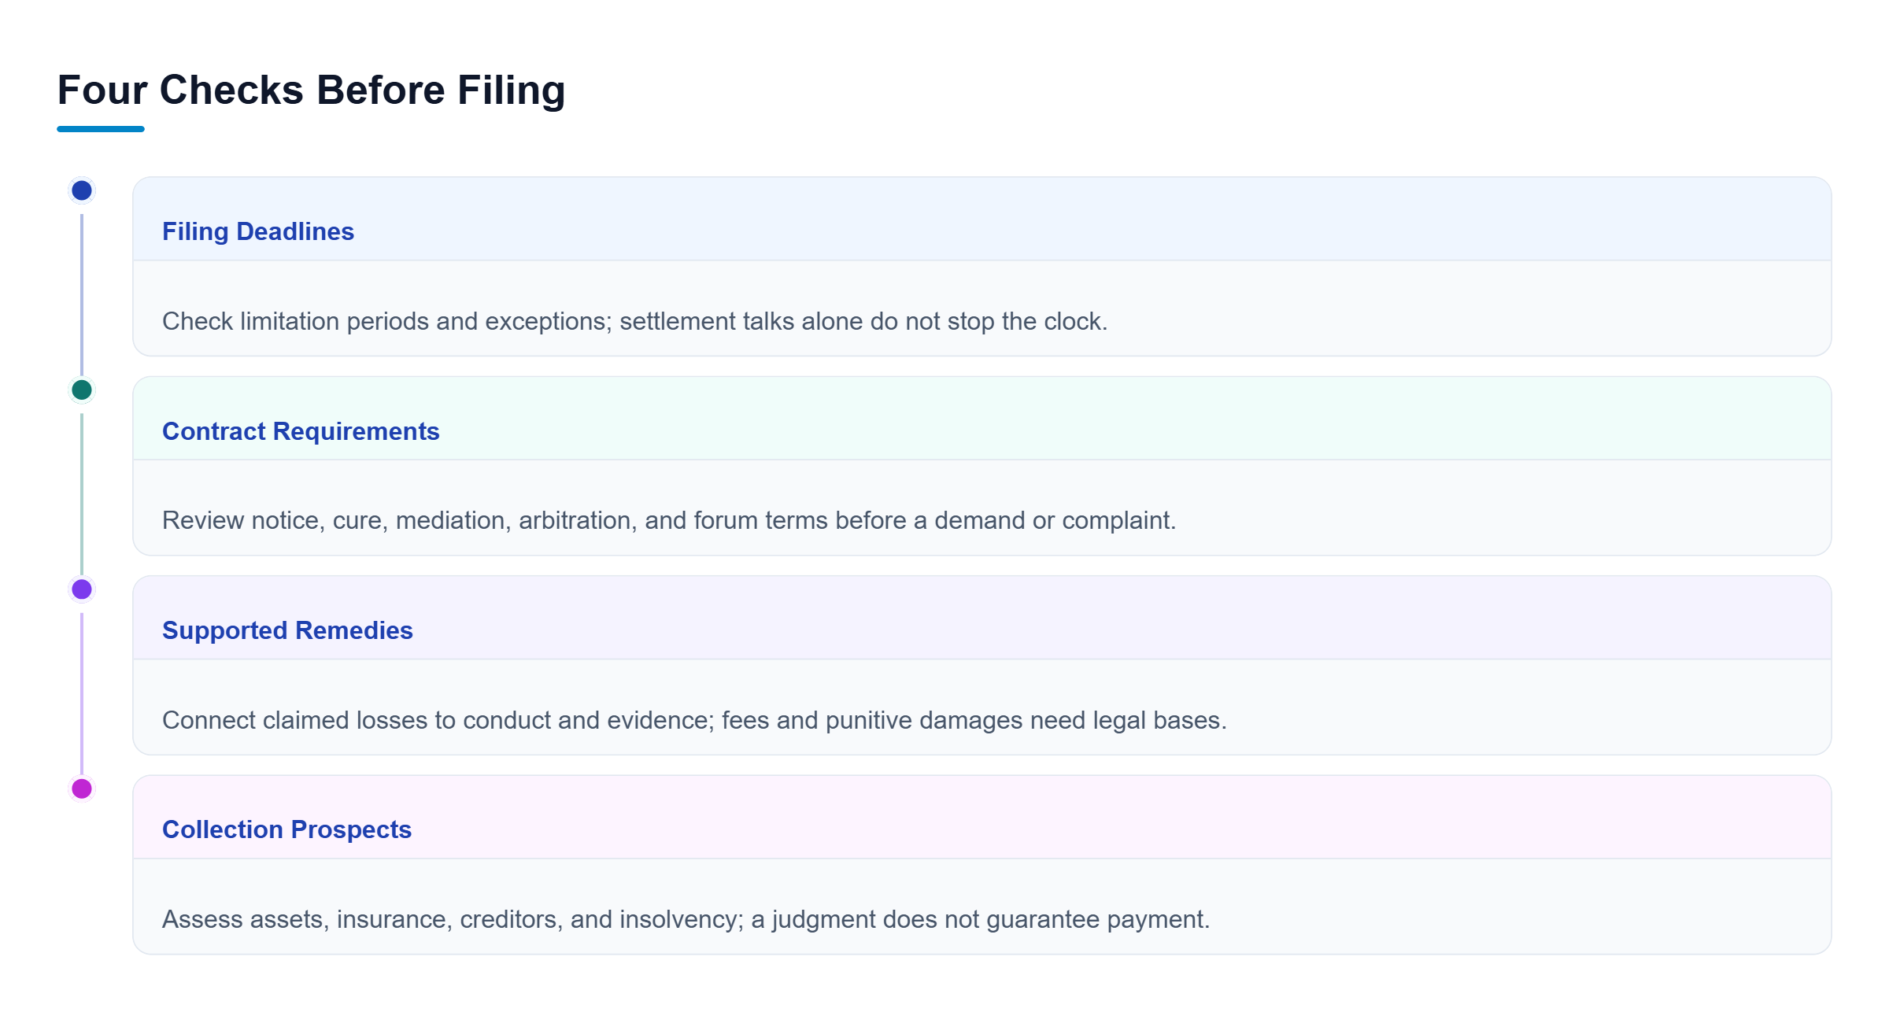
Task: Click text about limitation periods and exceptions
Action: [634, 321]
